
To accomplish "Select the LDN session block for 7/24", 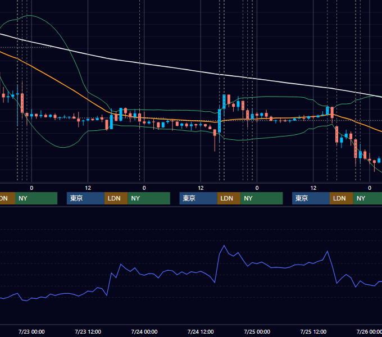I will coord(229,198).
